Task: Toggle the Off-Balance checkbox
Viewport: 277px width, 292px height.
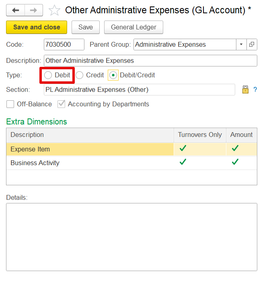Action: click(x=10, y=104)
